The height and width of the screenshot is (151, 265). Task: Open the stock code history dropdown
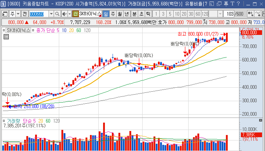click(51, 14)
